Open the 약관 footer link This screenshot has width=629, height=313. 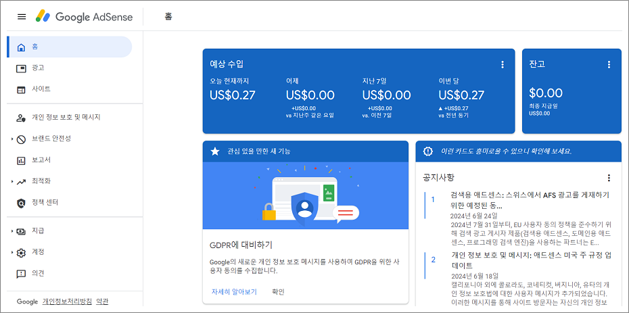point(102,302)
